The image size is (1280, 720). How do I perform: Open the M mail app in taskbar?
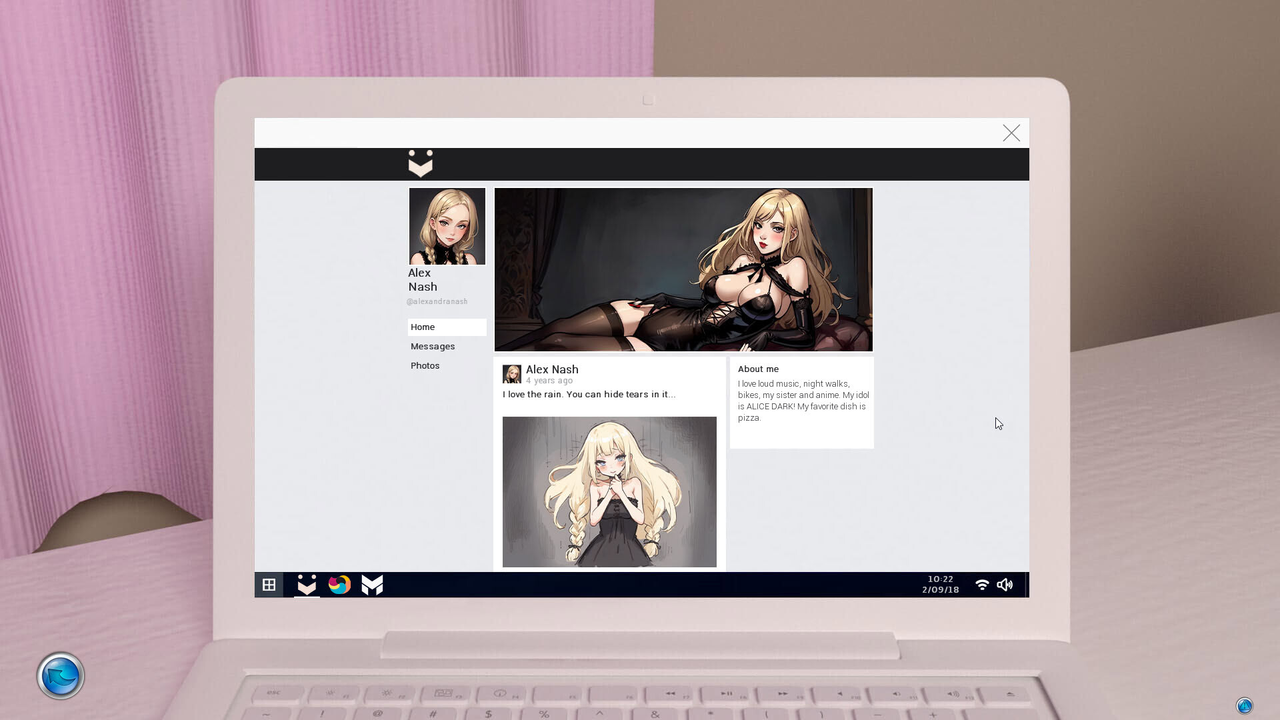(x=372, y=585)
